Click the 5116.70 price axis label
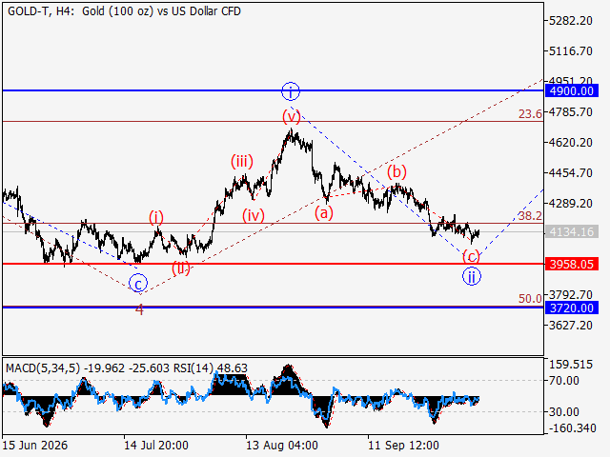The width and height of the screenshot is (610, 457). (571, 50)
